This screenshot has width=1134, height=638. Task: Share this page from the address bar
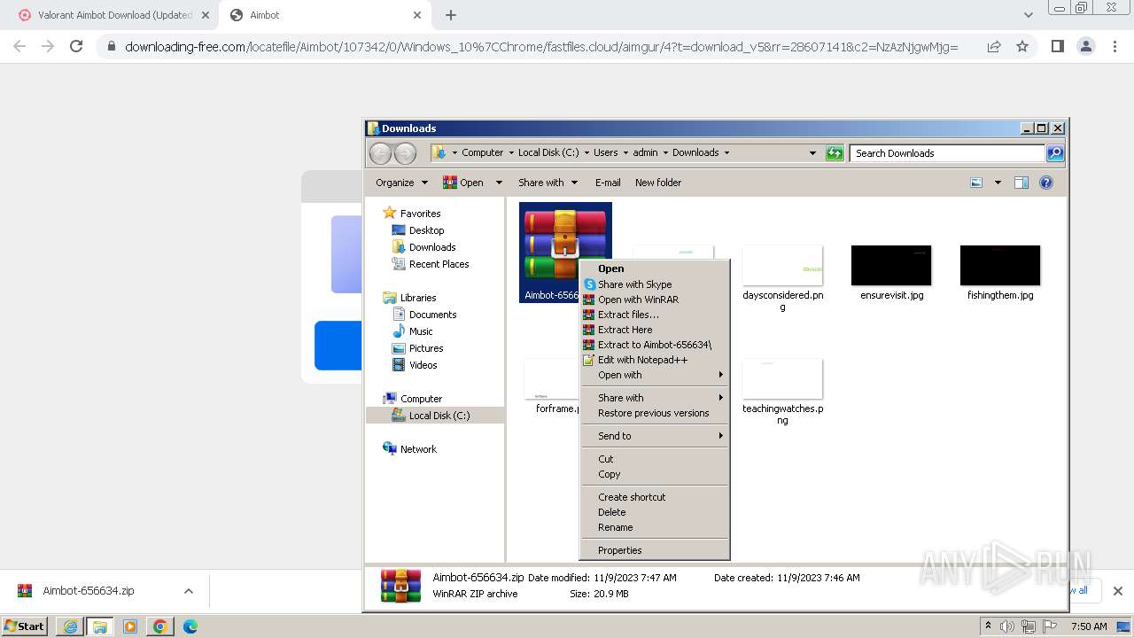994,46
